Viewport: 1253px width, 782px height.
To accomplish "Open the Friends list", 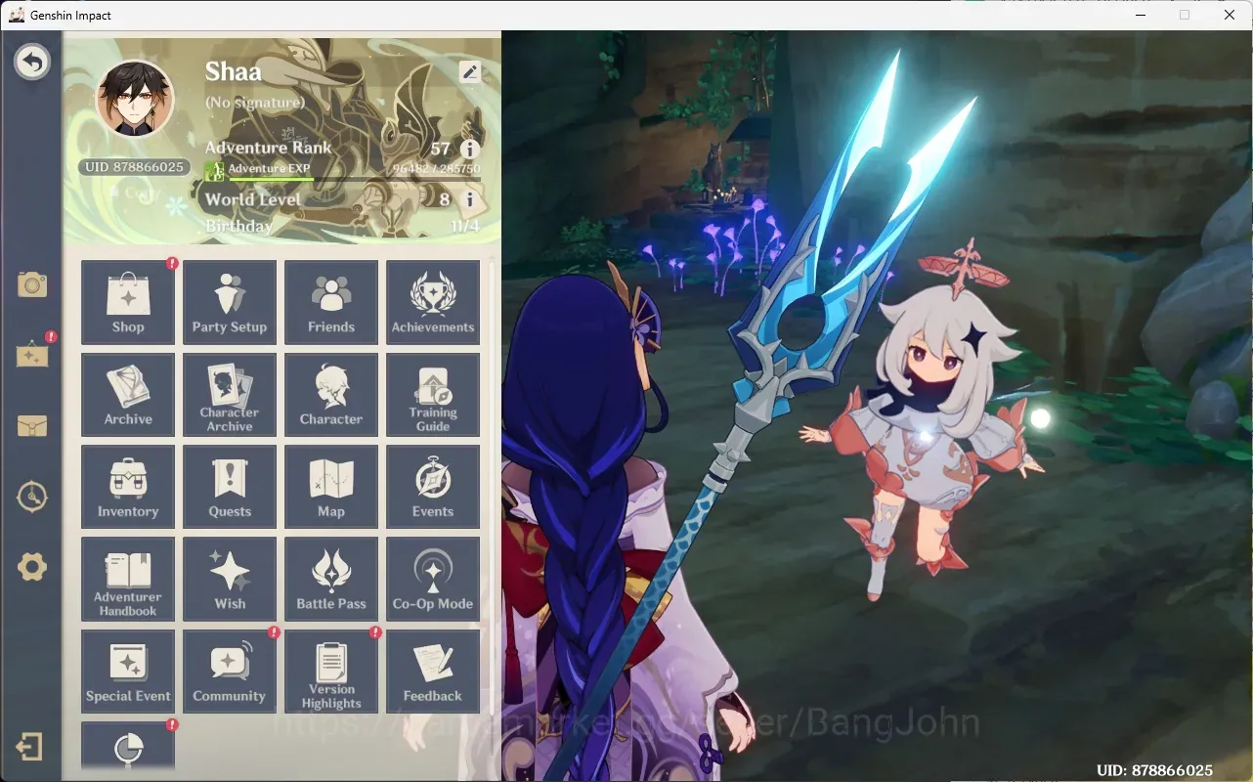I will pos(331,302).
